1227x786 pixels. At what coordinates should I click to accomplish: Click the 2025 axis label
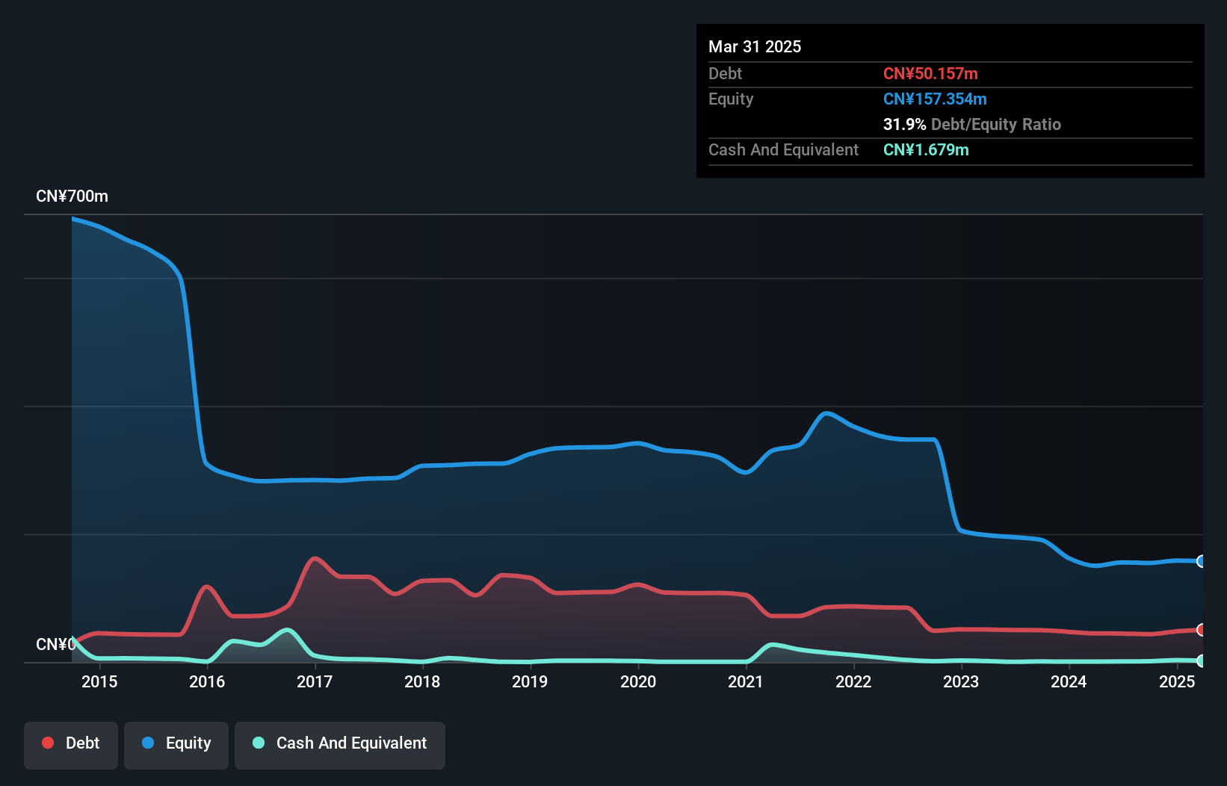click(1177, 681)
